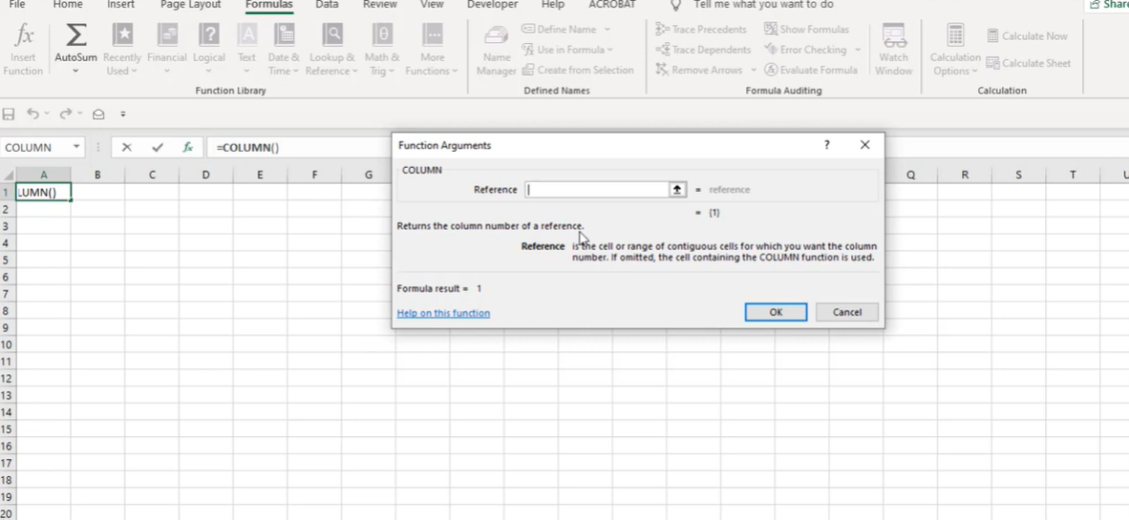Screen dimensions: 1129x520
Task: Open More Functions menu
Action: (432, 50)
